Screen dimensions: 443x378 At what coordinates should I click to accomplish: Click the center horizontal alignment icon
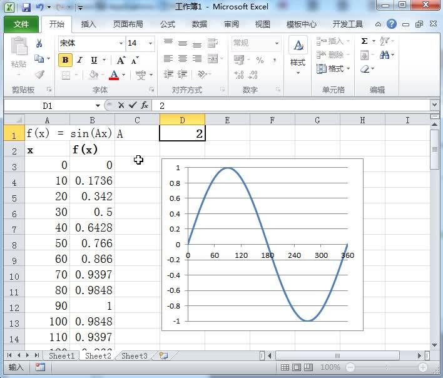point(183,59)
